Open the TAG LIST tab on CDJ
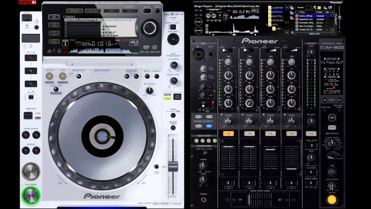Viewport: 371px width, 209px height. pos(93,11)
